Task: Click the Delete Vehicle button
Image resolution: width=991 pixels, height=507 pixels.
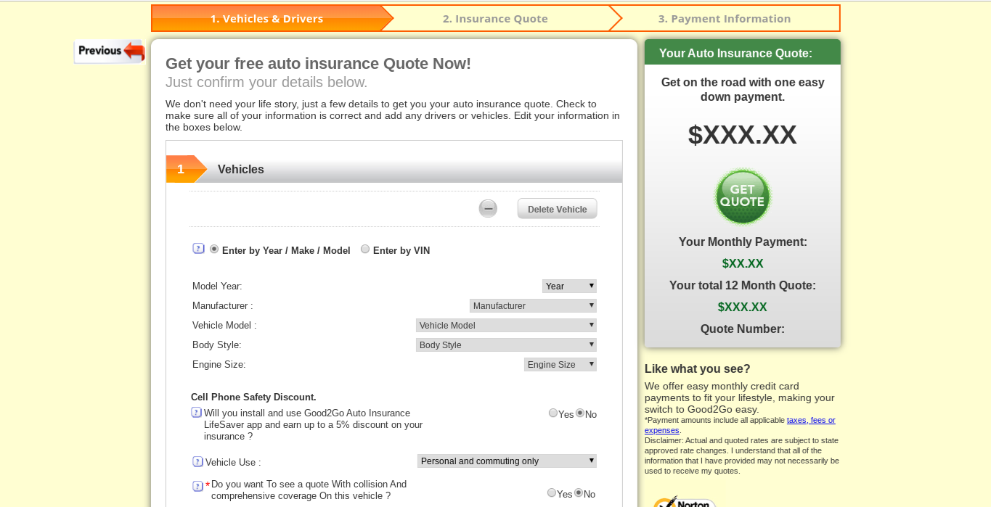Action: click(x=557, y=209)
